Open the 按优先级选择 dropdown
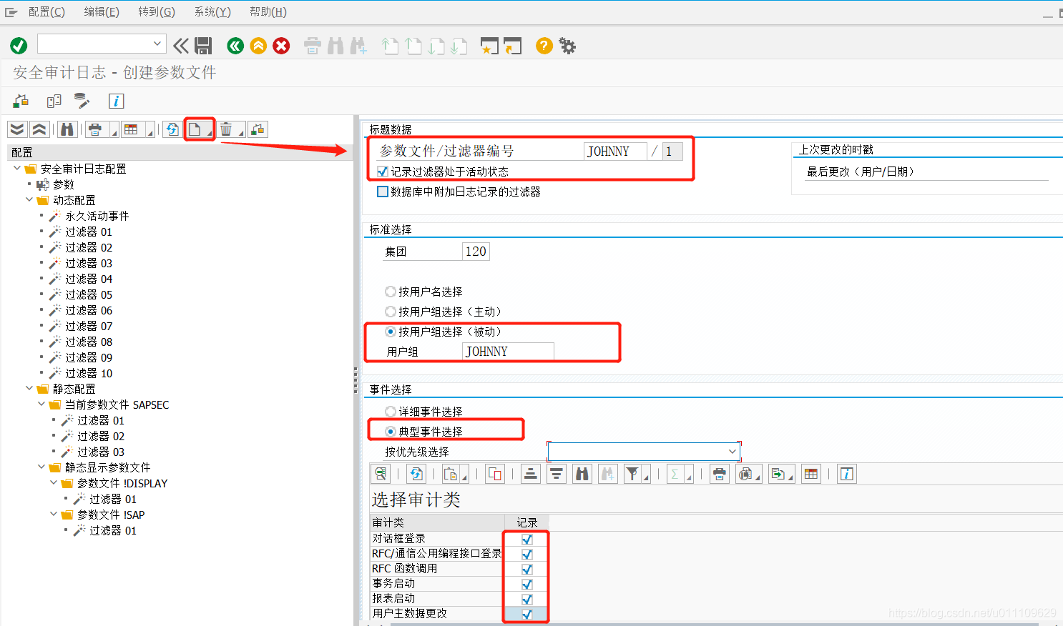Screen dimensions: 1063x626 click(732, 452)
